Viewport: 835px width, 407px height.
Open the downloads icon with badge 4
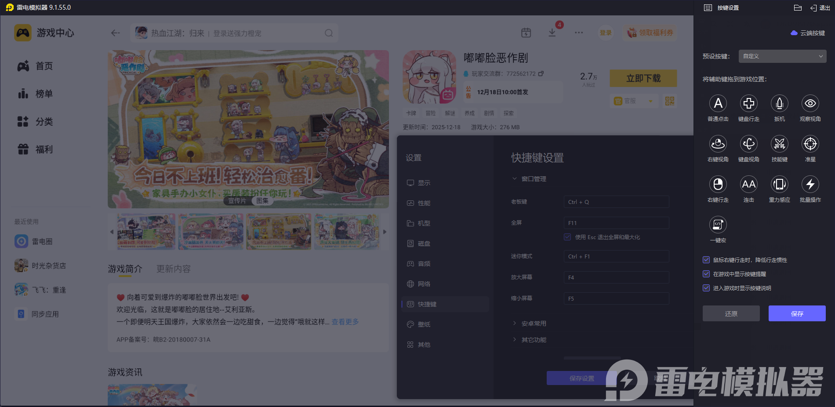[552, 33]
